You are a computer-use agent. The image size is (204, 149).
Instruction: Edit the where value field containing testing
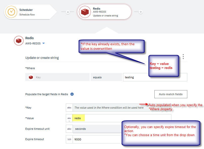(x=155, y=77)
